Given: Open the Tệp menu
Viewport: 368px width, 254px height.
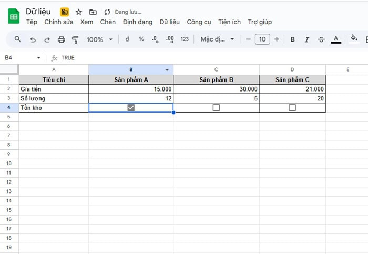Looking at the screenshot, I should (x=32, y=22).
